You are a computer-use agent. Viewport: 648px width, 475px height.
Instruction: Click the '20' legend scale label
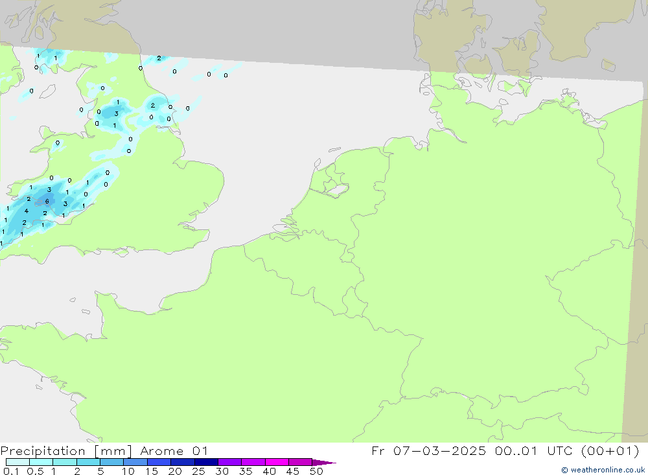[x=175, y=471]
